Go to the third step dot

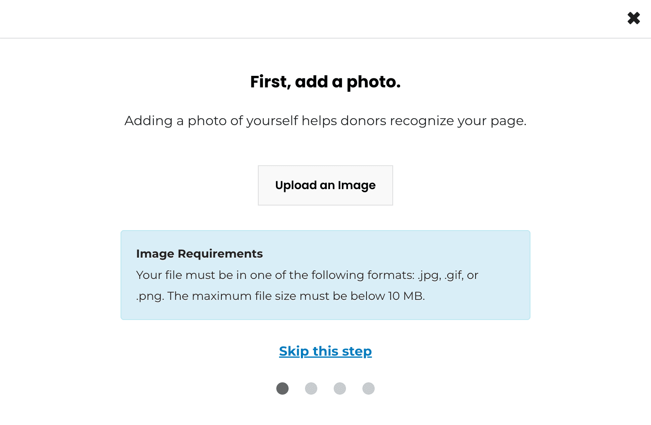point(340,388)
